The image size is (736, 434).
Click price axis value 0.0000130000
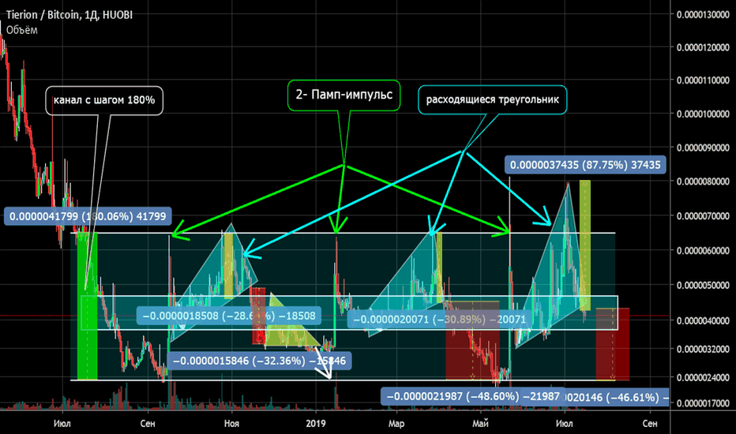(x=703, y=14)
